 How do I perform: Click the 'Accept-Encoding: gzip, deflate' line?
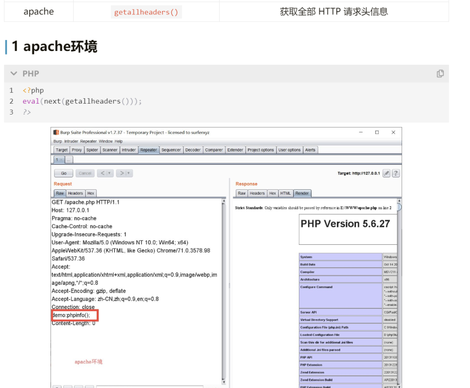coord(89,291)
